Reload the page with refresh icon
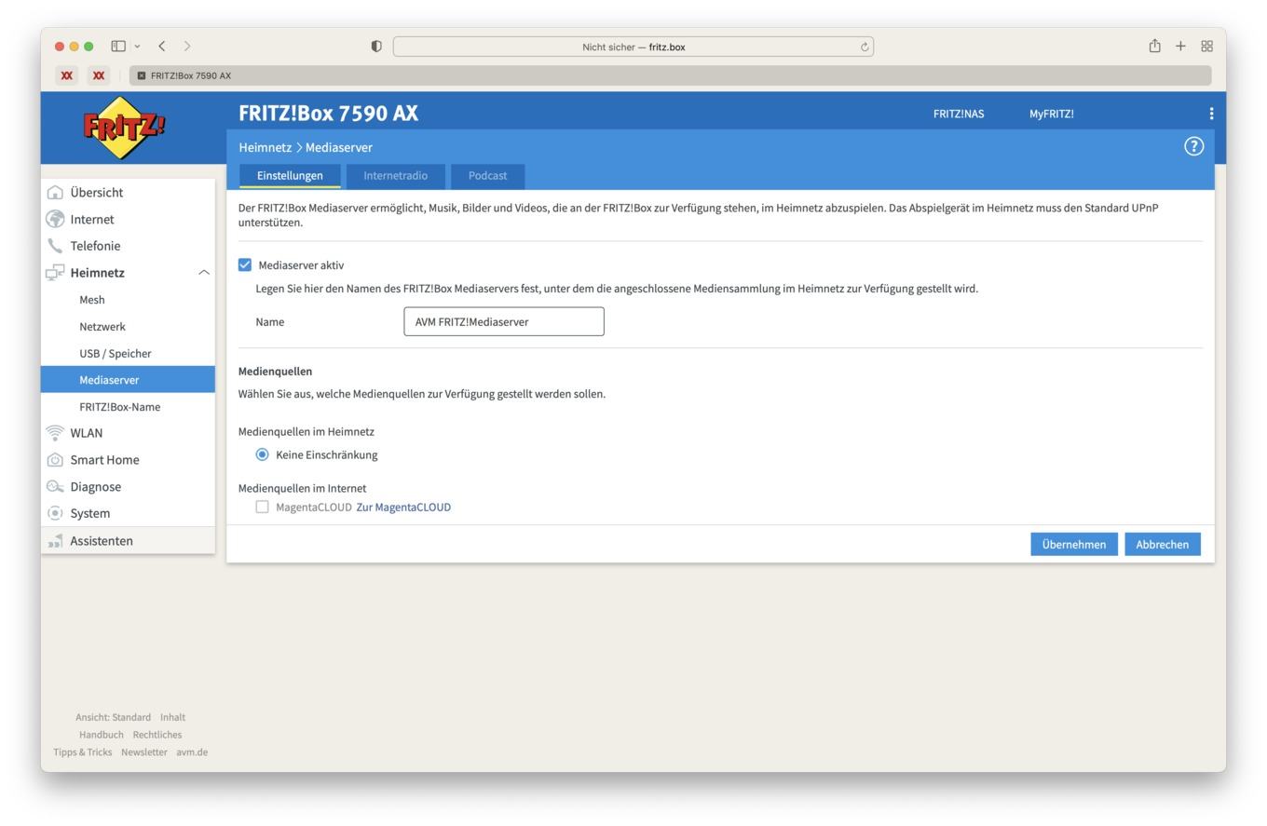 point(865,47)
